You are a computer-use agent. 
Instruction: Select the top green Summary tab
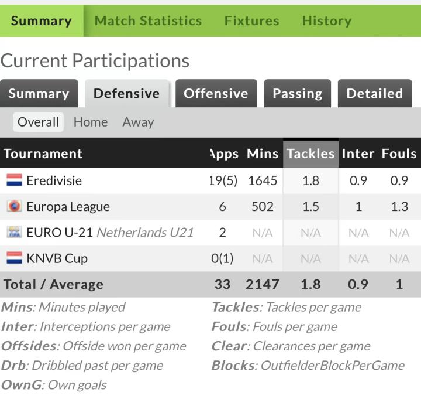click(x=41, y=21)
